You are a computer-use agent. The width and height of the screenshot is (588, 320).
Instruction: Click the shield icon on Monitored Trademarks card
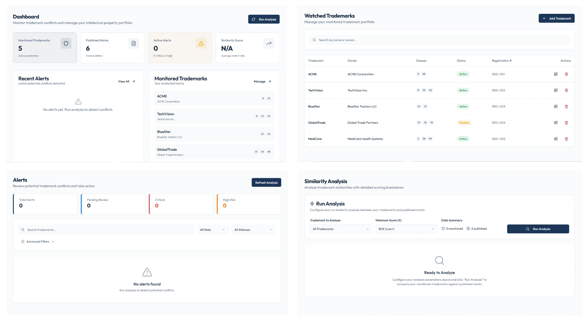(66, 43)
